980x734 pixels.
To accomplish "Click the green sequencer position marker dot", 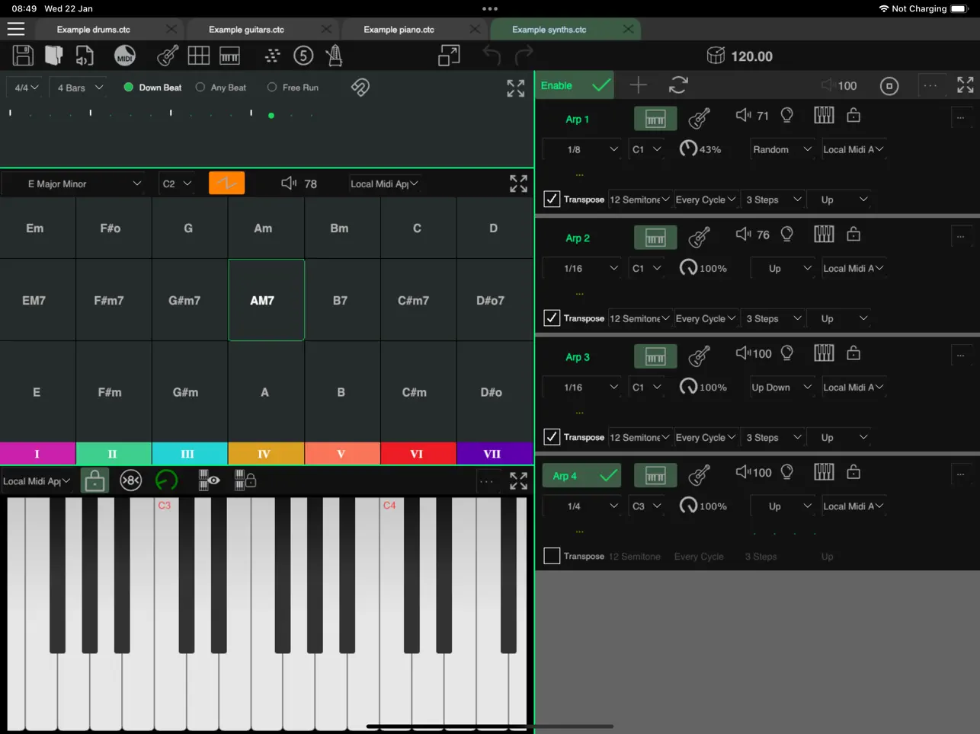I will click(x=271, y=116).
